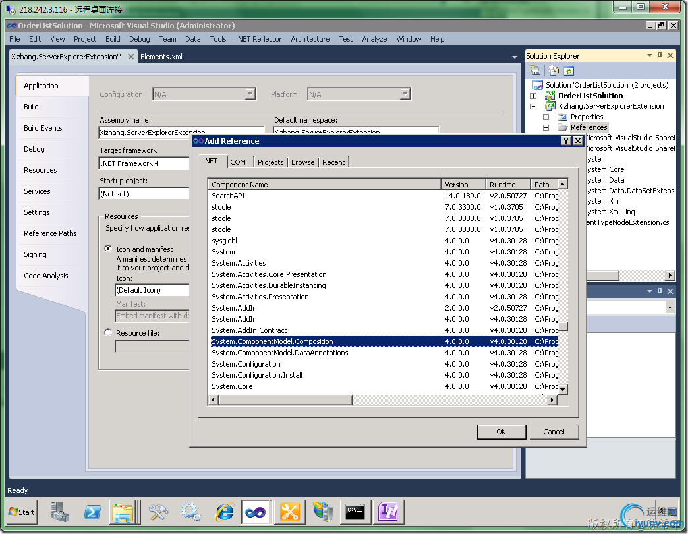Click the Server Manager taskbar icon

60,512
